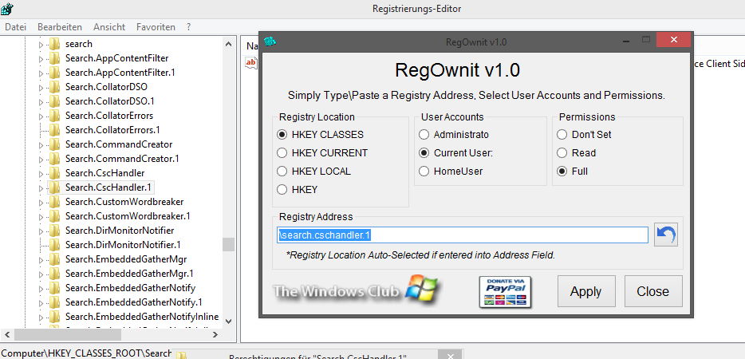This screenshot has width=745, height=359.
Task: Click the folder icon of Search.CollatorErrors.1
Action: [x=55, y=130]
